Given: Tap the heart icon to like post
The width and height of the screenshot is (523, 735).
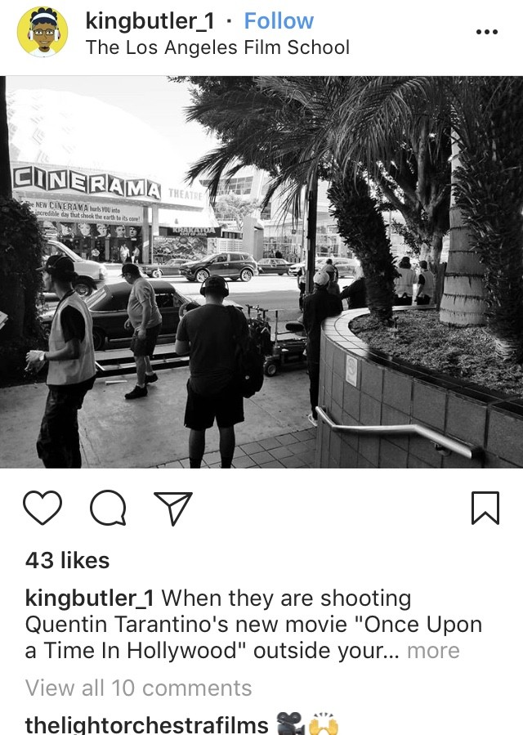Looking at the screenshot, I should [x=42, y=508].
